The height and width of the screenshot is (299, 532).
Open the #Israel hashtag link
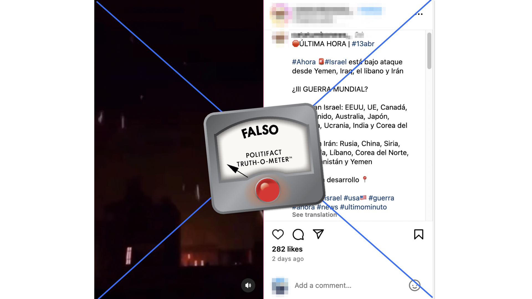click(x=336, y=62)
